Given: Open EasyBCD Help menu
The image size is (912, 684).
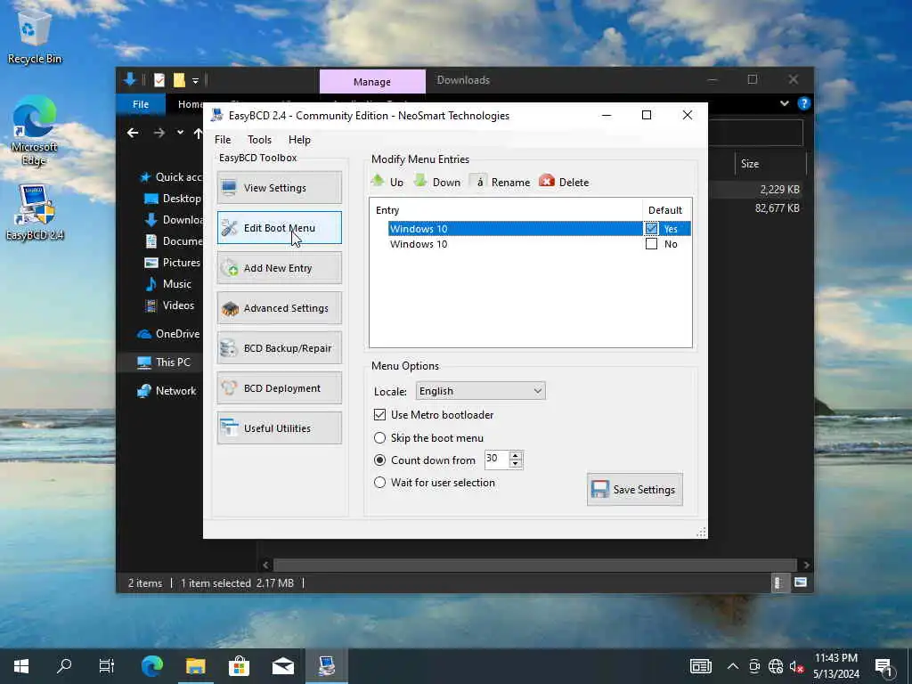Looking at the screenshot, I should 299,140.
